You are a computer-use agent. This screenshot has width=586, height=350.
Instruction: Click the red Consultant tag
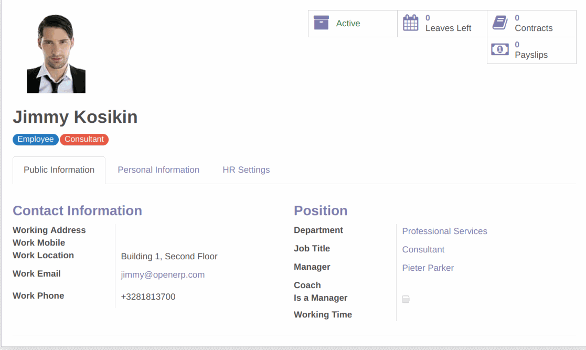pyautogui.click(x=84, y=140)
